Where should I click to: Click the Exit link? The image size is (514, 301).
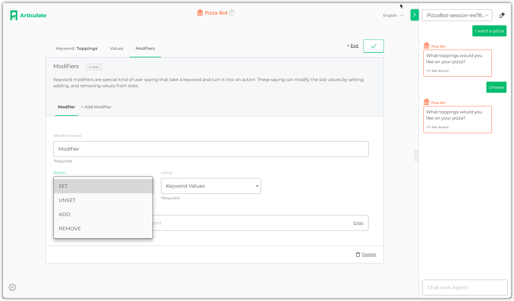pyautogui.click(x=355, y=46)
